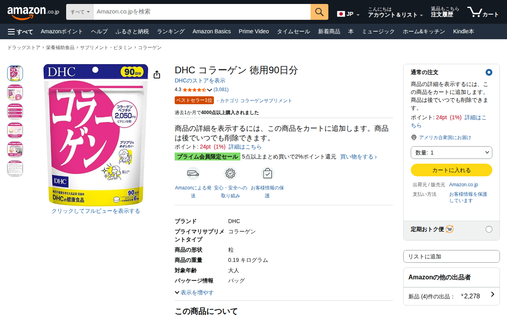Click the 定期おトク便 cart icon
507x317 pixels.
click(450, 229)
